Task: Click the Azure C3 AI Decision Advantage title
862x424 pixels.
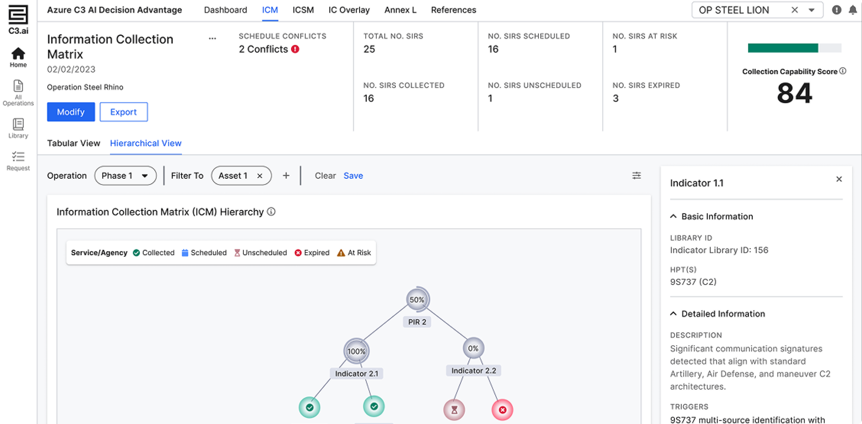Action: coord(115,10)
